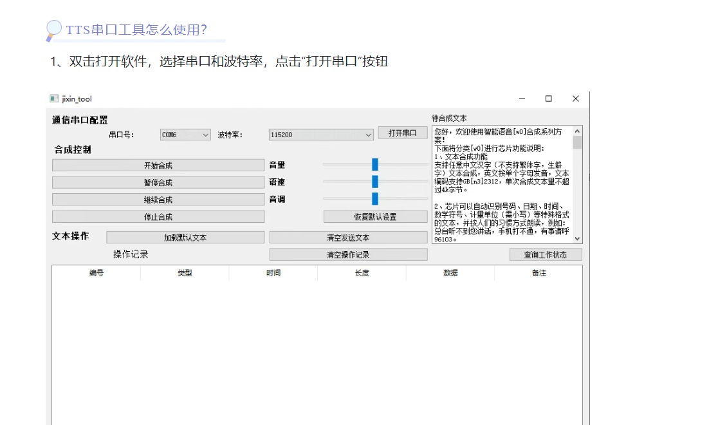Adjust the 语速 speech speed slider
The image size is (718, 425).
tap(376, 182)
